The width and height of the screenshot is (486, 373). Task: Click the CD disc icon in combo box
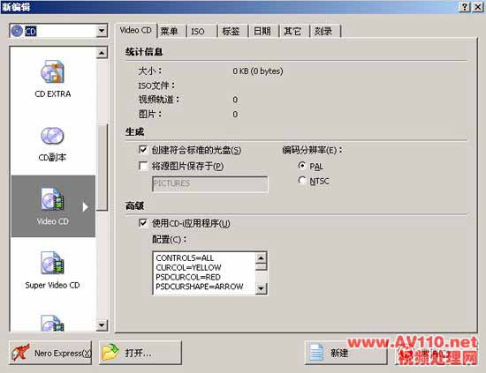[17, 31]
